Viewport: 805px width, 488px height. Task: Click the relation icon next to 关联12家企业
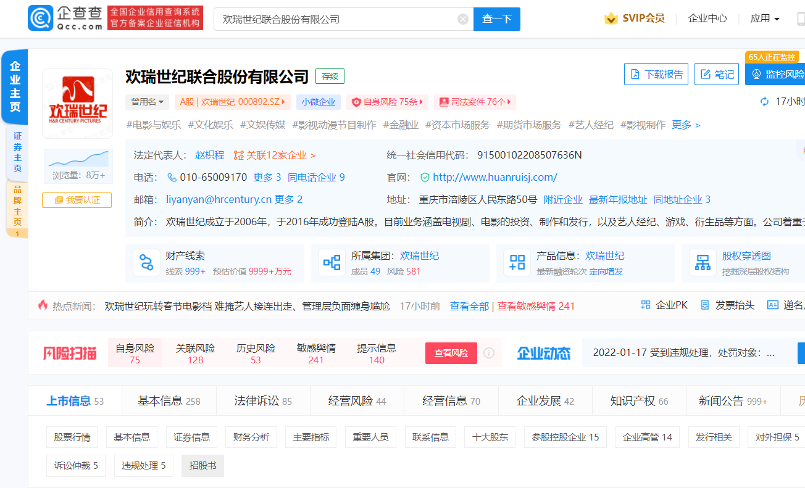coord(238,155)
